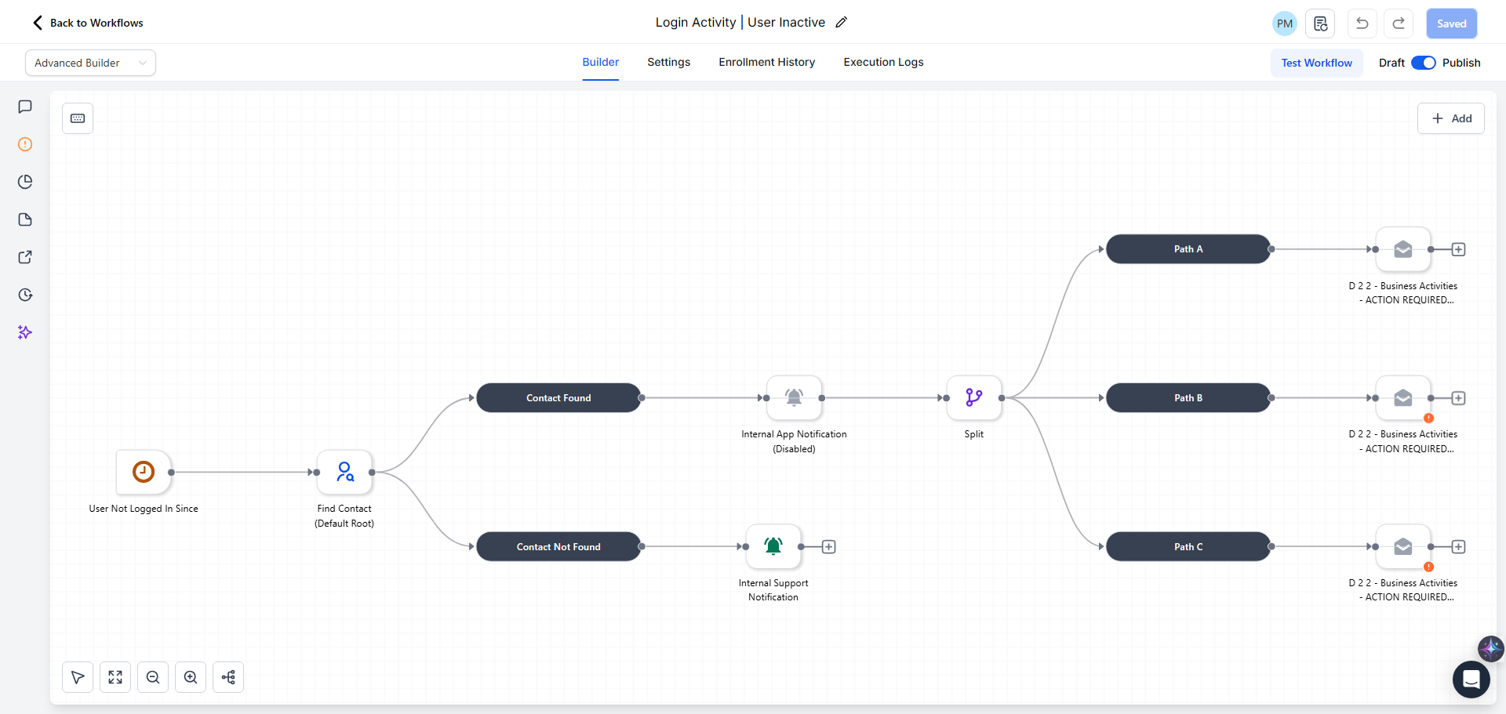Screen dimensions: 1506x714
Task: Open the purple AI sparkle sidebar icon
Action: pos(25,332)
